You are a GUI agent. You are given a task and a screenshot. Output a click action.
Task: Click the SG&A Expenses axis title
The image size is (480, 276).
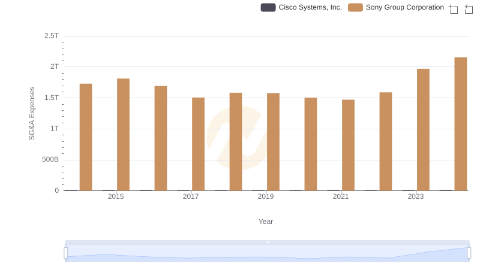(32, 113)
